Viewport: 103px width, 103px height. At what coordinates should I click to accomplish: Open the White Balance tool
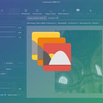click(64, 11)
